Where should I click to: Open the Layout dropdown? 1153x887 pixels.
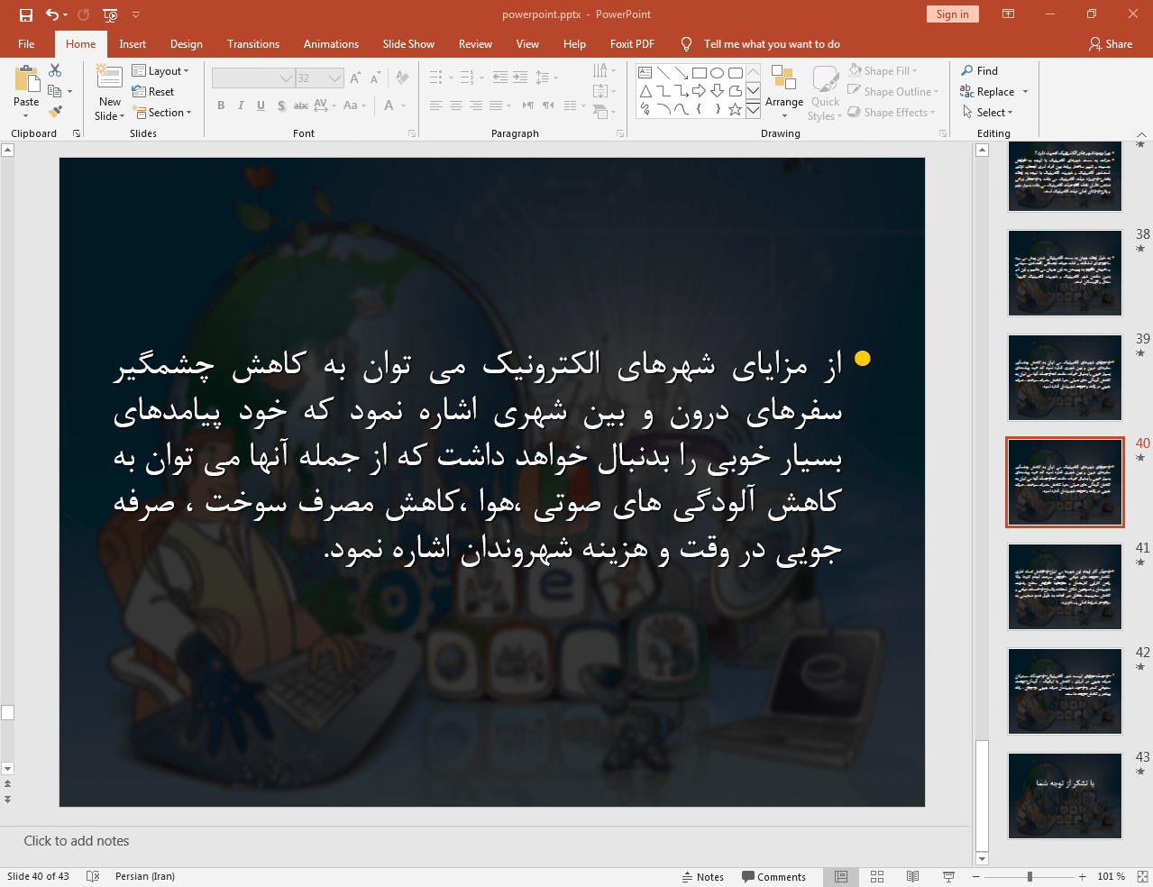click(160, 71)
